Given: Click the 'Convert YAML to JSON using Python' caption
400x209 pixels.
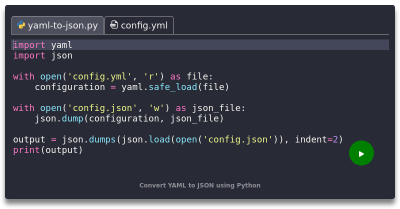Looking at the screenshot, I should tap(200, 185).
